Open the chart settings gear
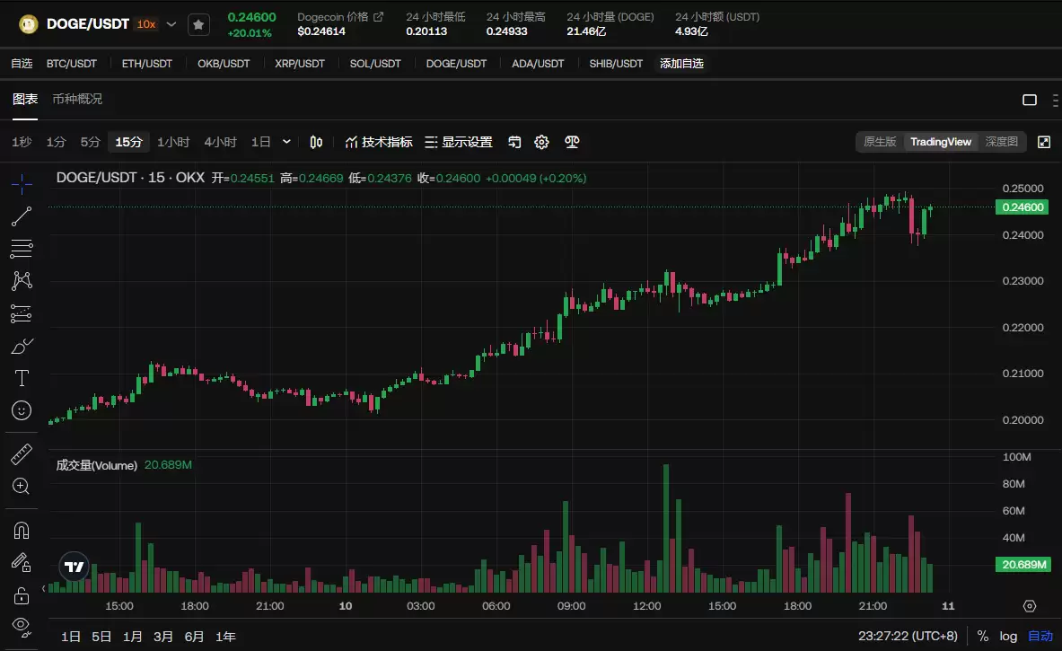 (541, 142)
